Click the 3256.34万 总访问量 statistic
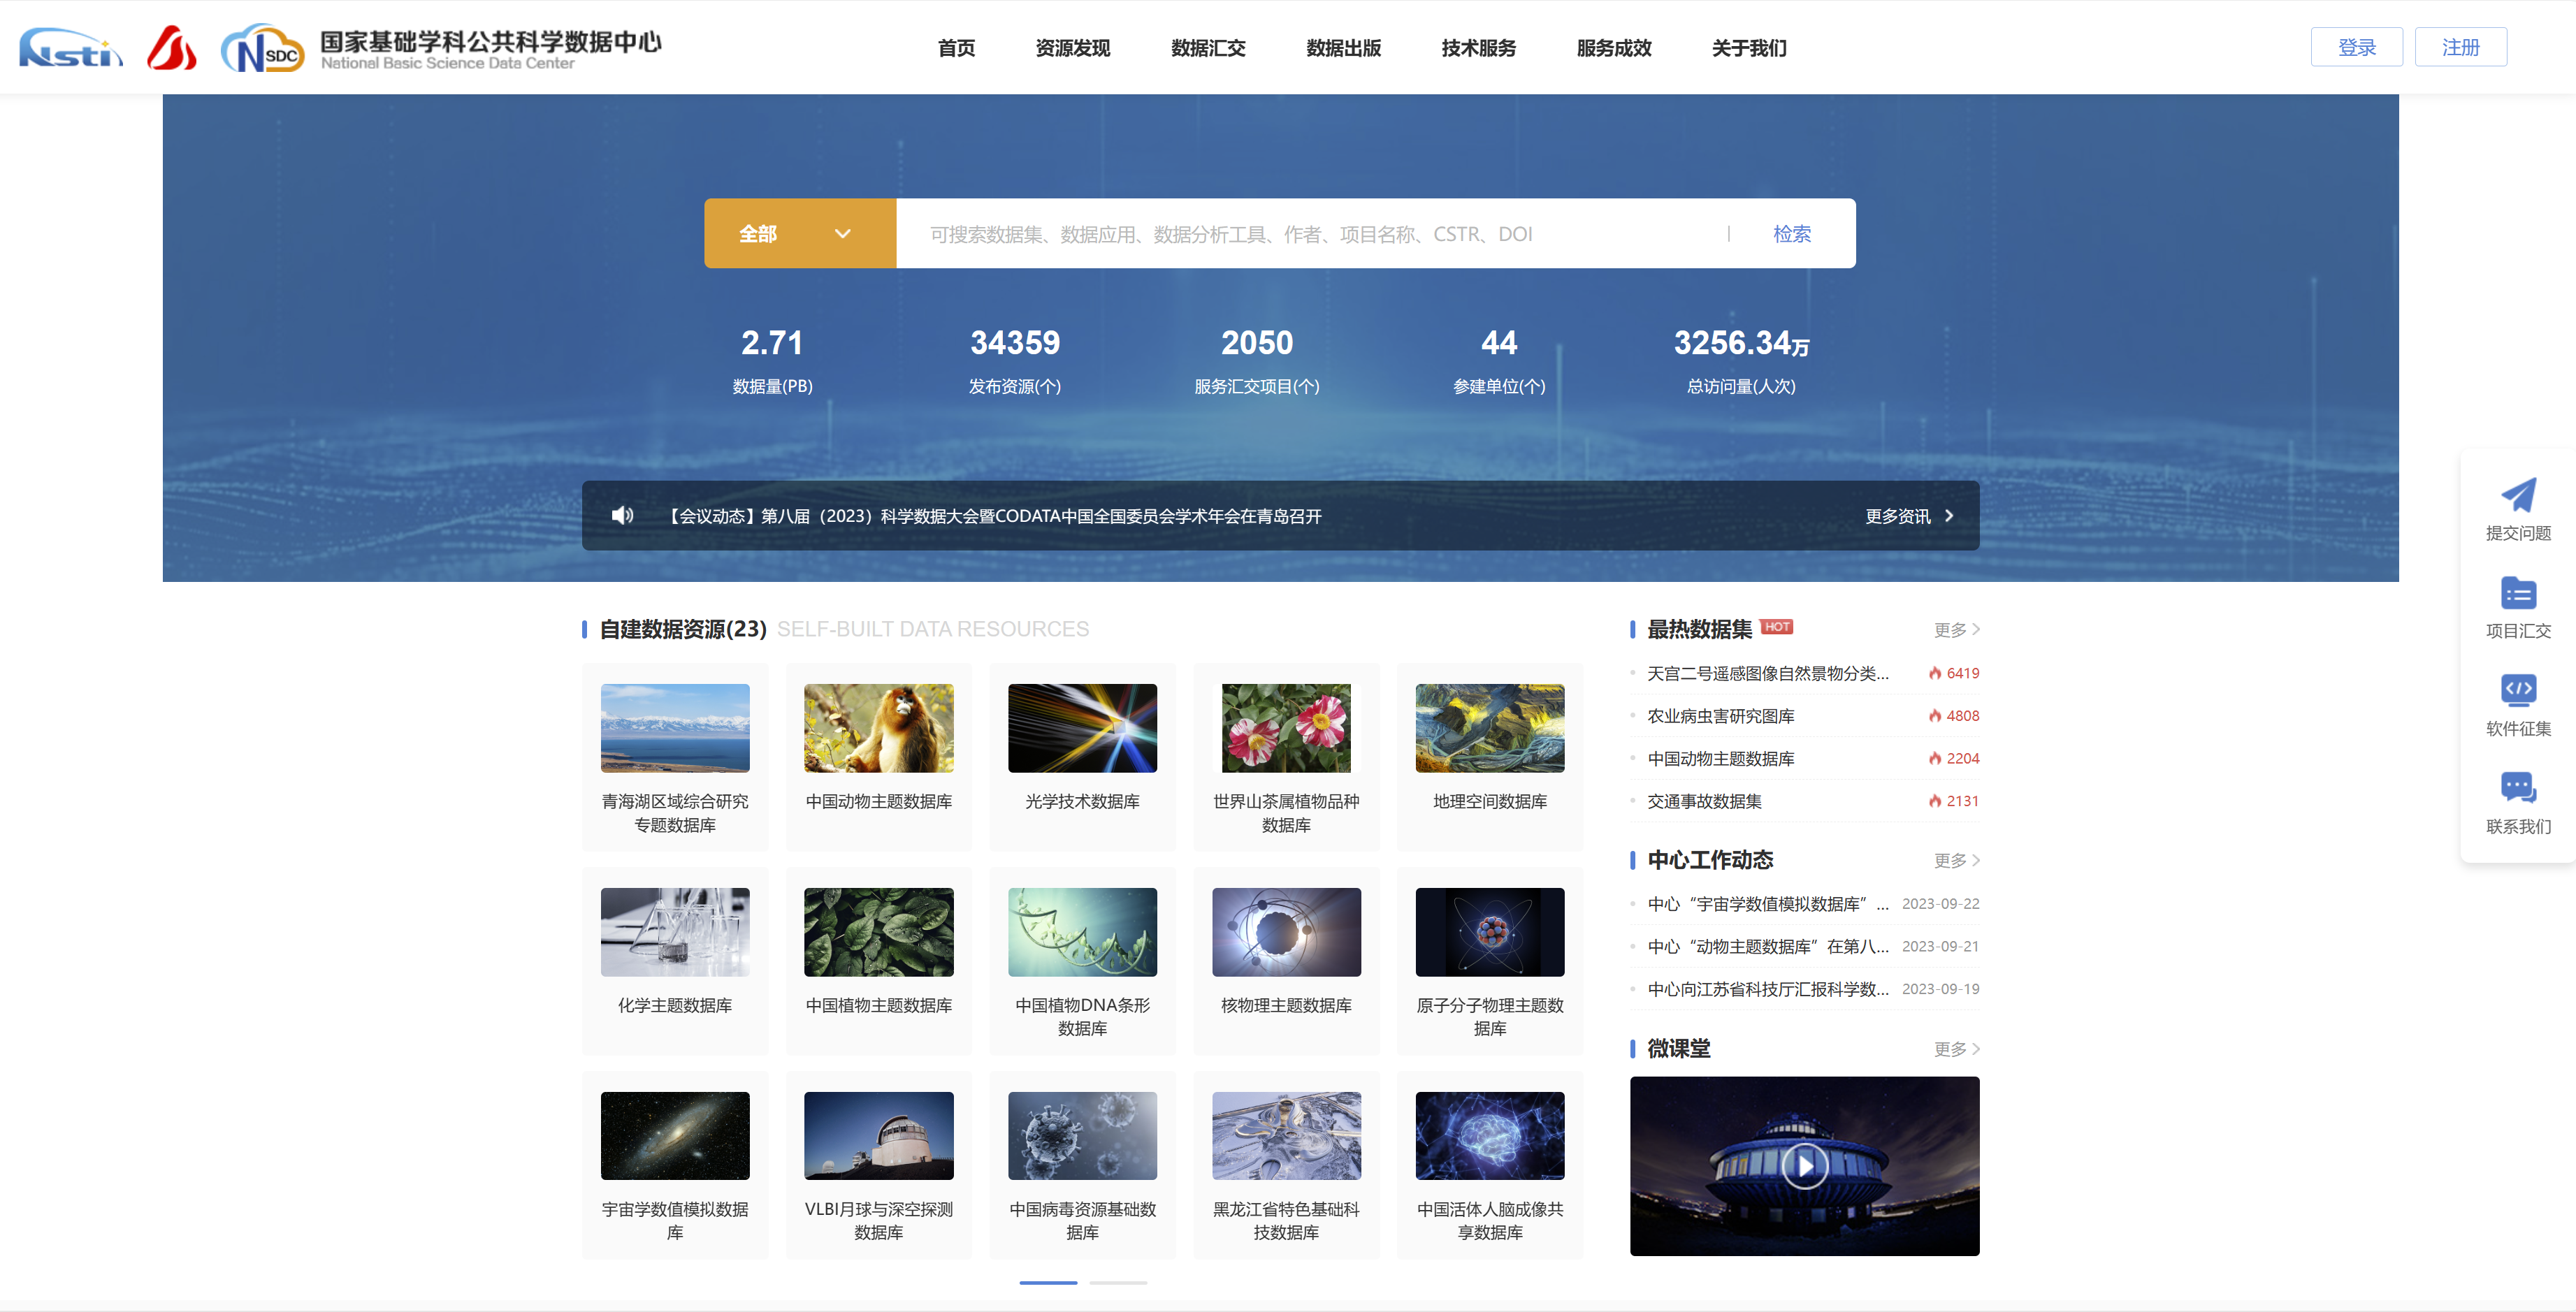 [x=1741, y=361]
